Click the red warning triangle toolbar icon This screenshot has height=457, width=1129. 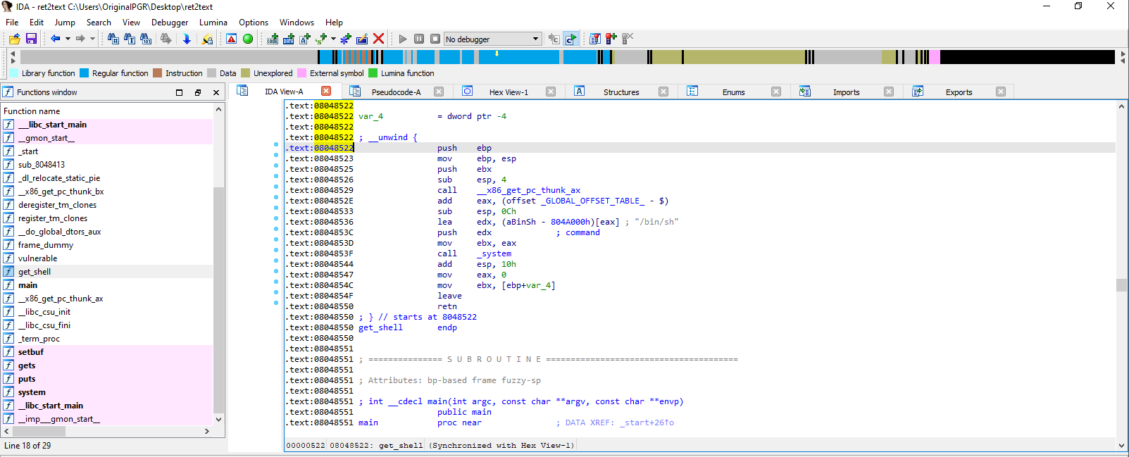[231, 39]
